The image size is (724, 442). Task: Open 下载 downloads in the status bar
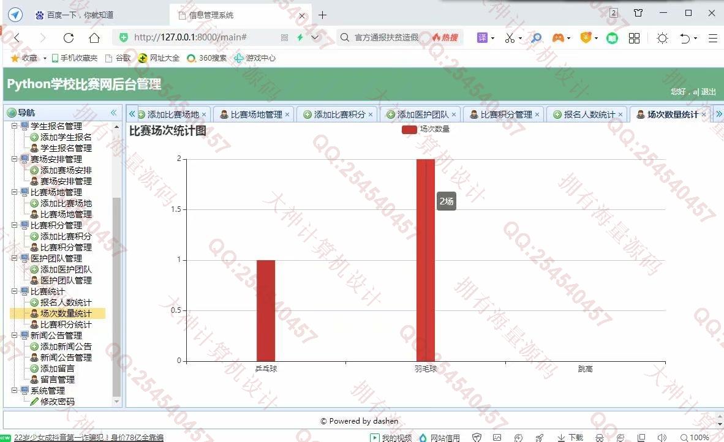pos(570,437)
